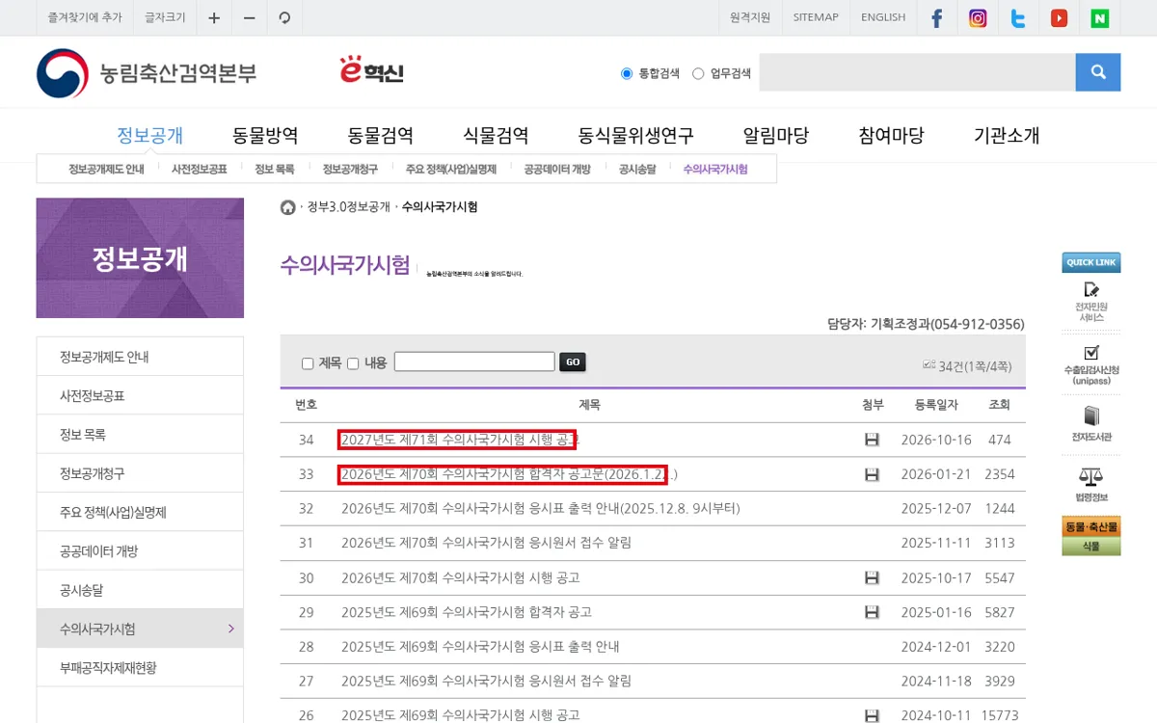Increase font size with plus icon
This screenshot has height=723, width=1157.
tap(214, 17)
